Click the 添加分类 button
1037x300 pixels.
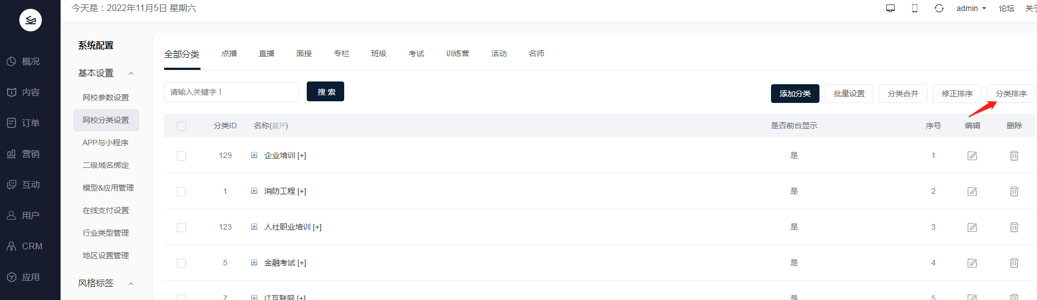point(795,94)
